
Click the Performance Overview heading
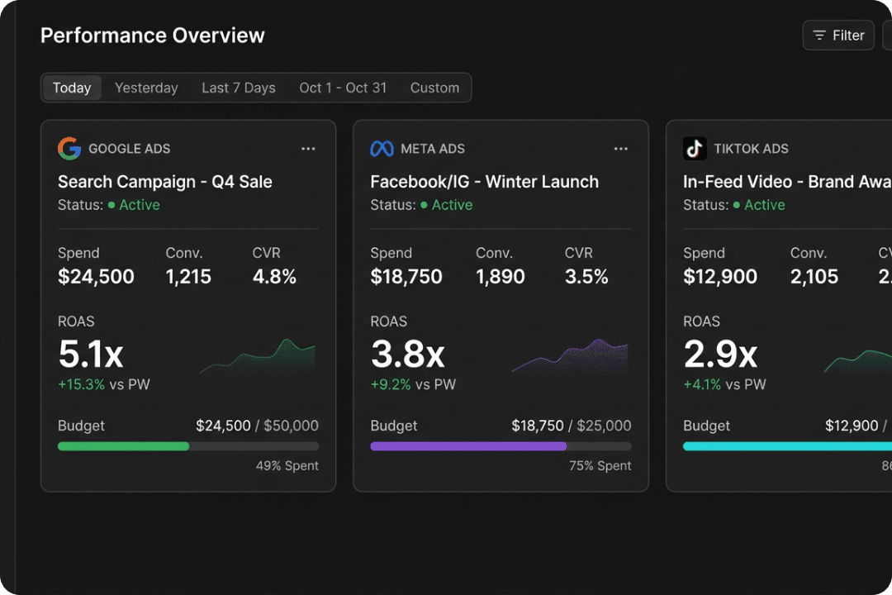pos(153,35)
